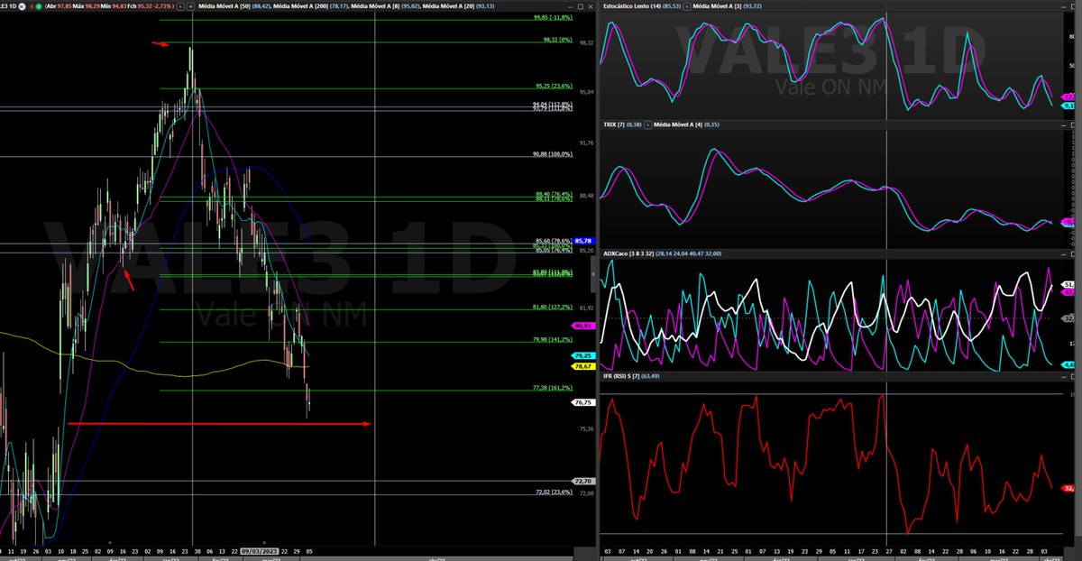Click the '98,32 (0%)' Fibonacci level label
The height and width of the screenshot is (561, 1082).
(557, 40)
